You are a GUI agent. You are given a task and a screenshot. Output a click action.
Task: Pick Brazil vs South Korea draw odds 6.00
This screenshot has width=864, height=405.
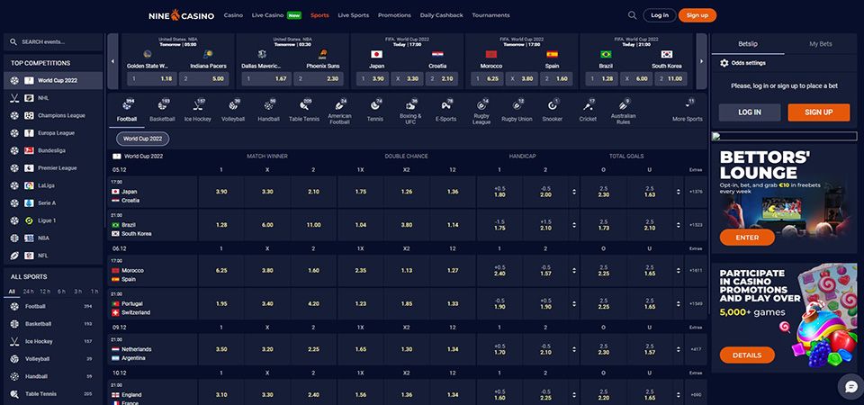point(267,225)
